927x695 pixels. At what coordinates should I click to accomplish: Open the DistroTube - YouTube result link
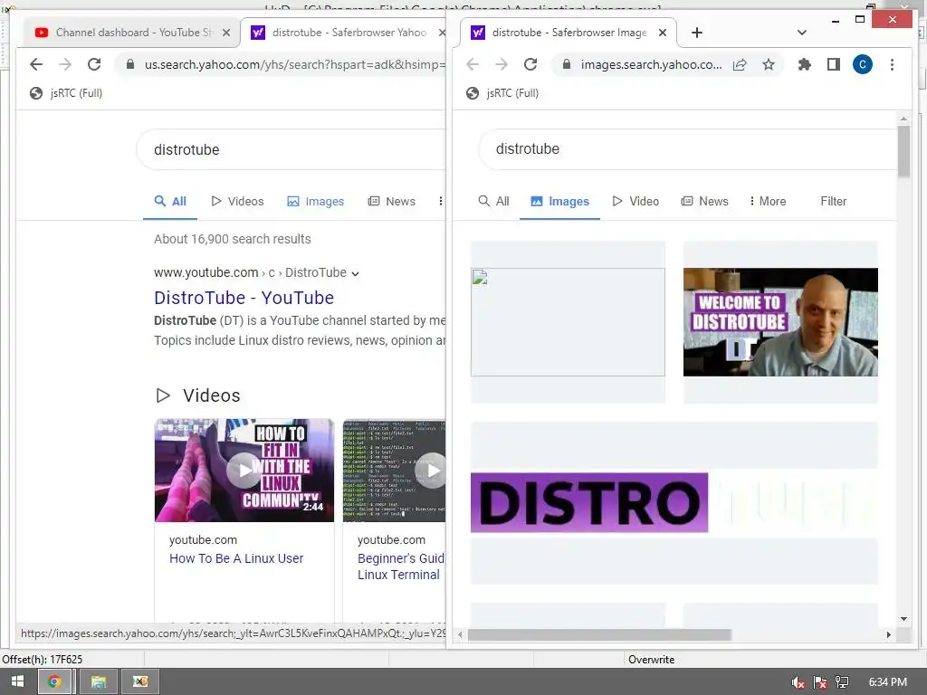point(244,298)
